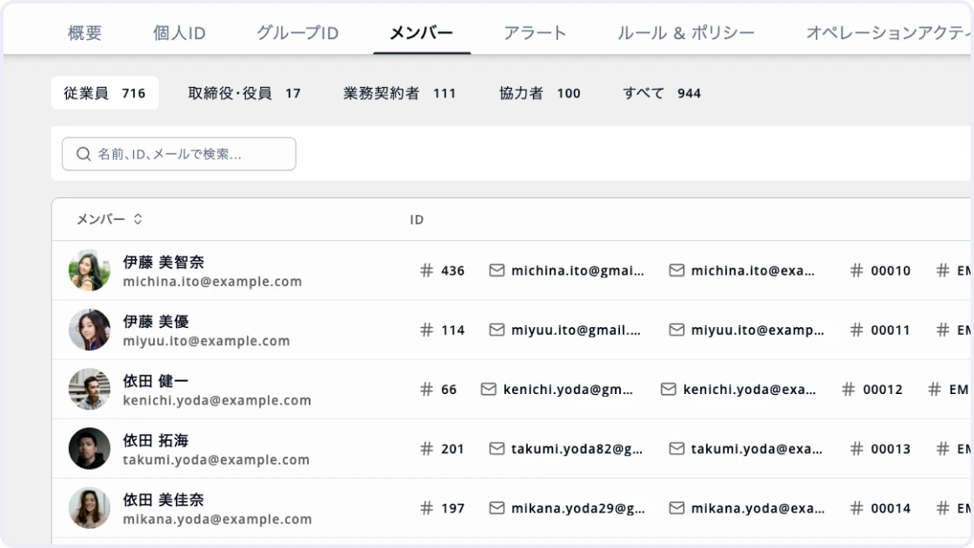974x548 pixels.
Task: Click email miyuu.ito@example.com under name
Action: click(206, 341)
